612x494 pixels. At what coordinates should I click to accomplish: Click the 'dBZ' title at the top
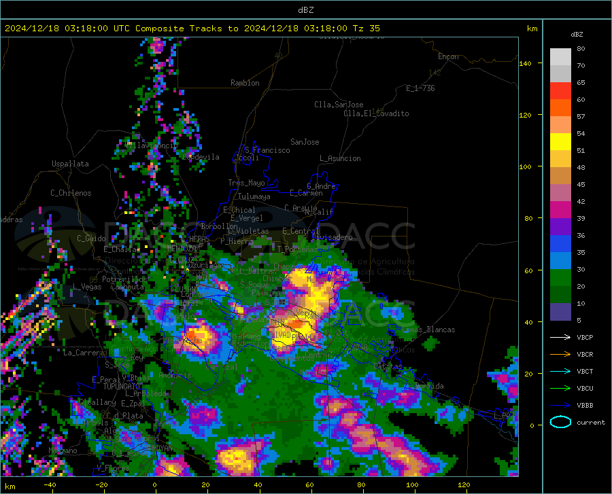(x=305, y=10)
